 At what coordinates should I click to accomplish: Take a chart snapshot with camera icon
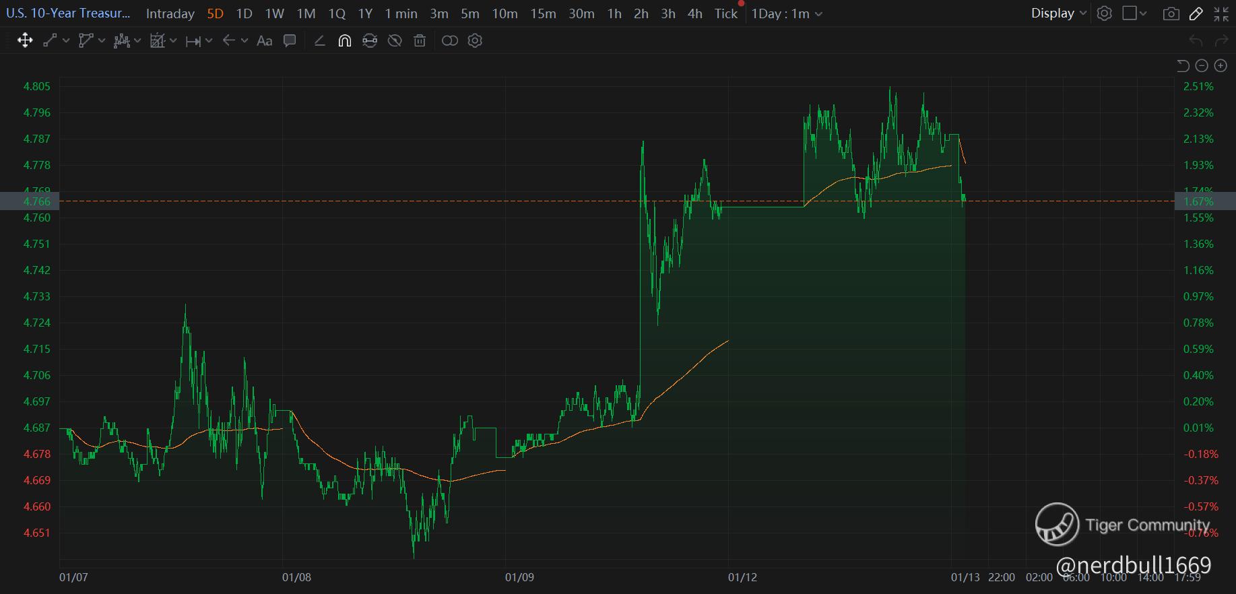click(x=1171, y=13)
